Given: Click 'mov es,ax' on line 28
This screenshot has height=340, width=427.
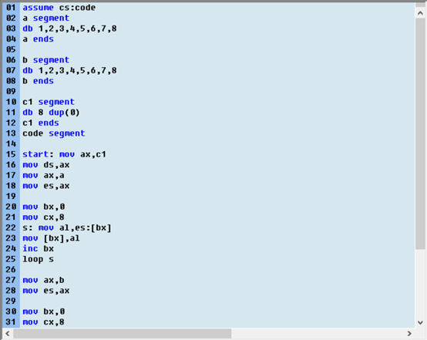Looking at the screenshot, I should [x=46, y=291].
